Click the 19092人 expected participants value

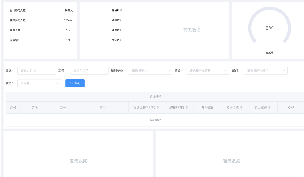point(68,10)
